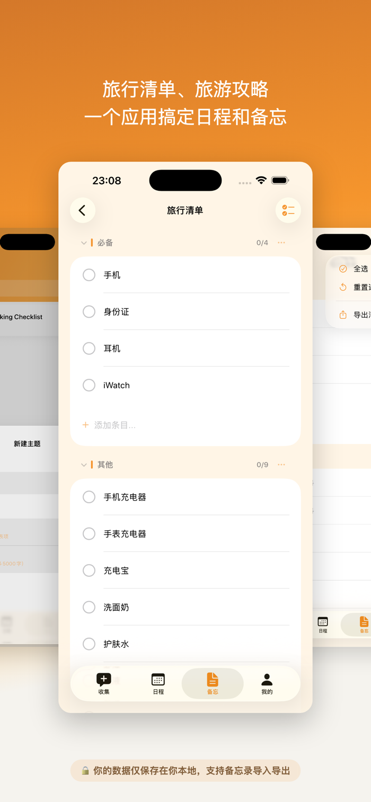Tap the 添加条目 input field
The height and width of the screenshot is (802, 371).
click(x=185, y=425)
